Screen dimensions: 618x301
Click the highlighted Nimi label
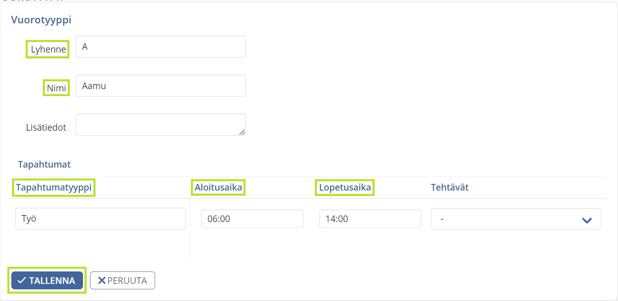click(56, 88)
